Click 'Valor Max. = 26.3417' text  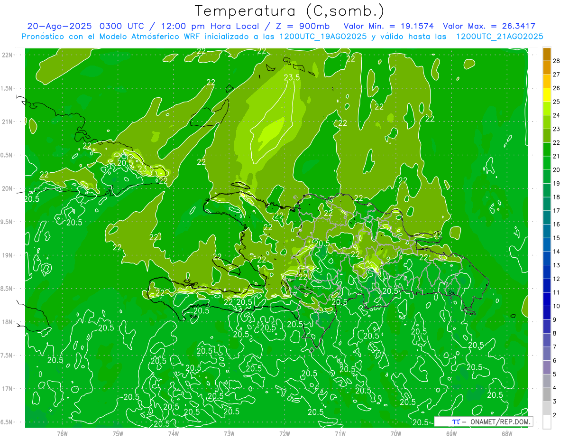pos(489,26)
